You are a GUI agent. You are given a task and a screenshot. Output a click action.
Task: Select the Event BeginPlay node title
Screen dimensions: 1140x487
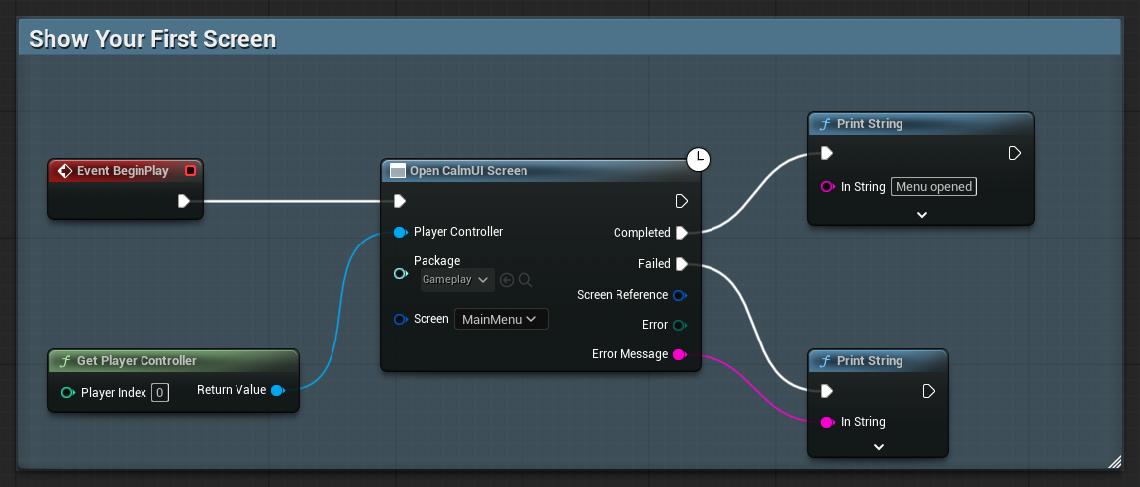tap(123, 171)
